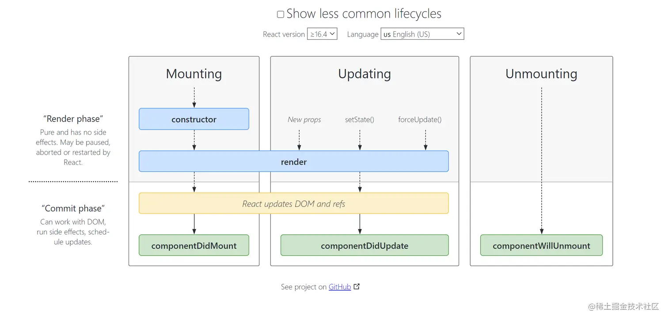This screenshot has height=320, width=668.
Task: Click the Mounting heading
Action: (x=194, y=74)
